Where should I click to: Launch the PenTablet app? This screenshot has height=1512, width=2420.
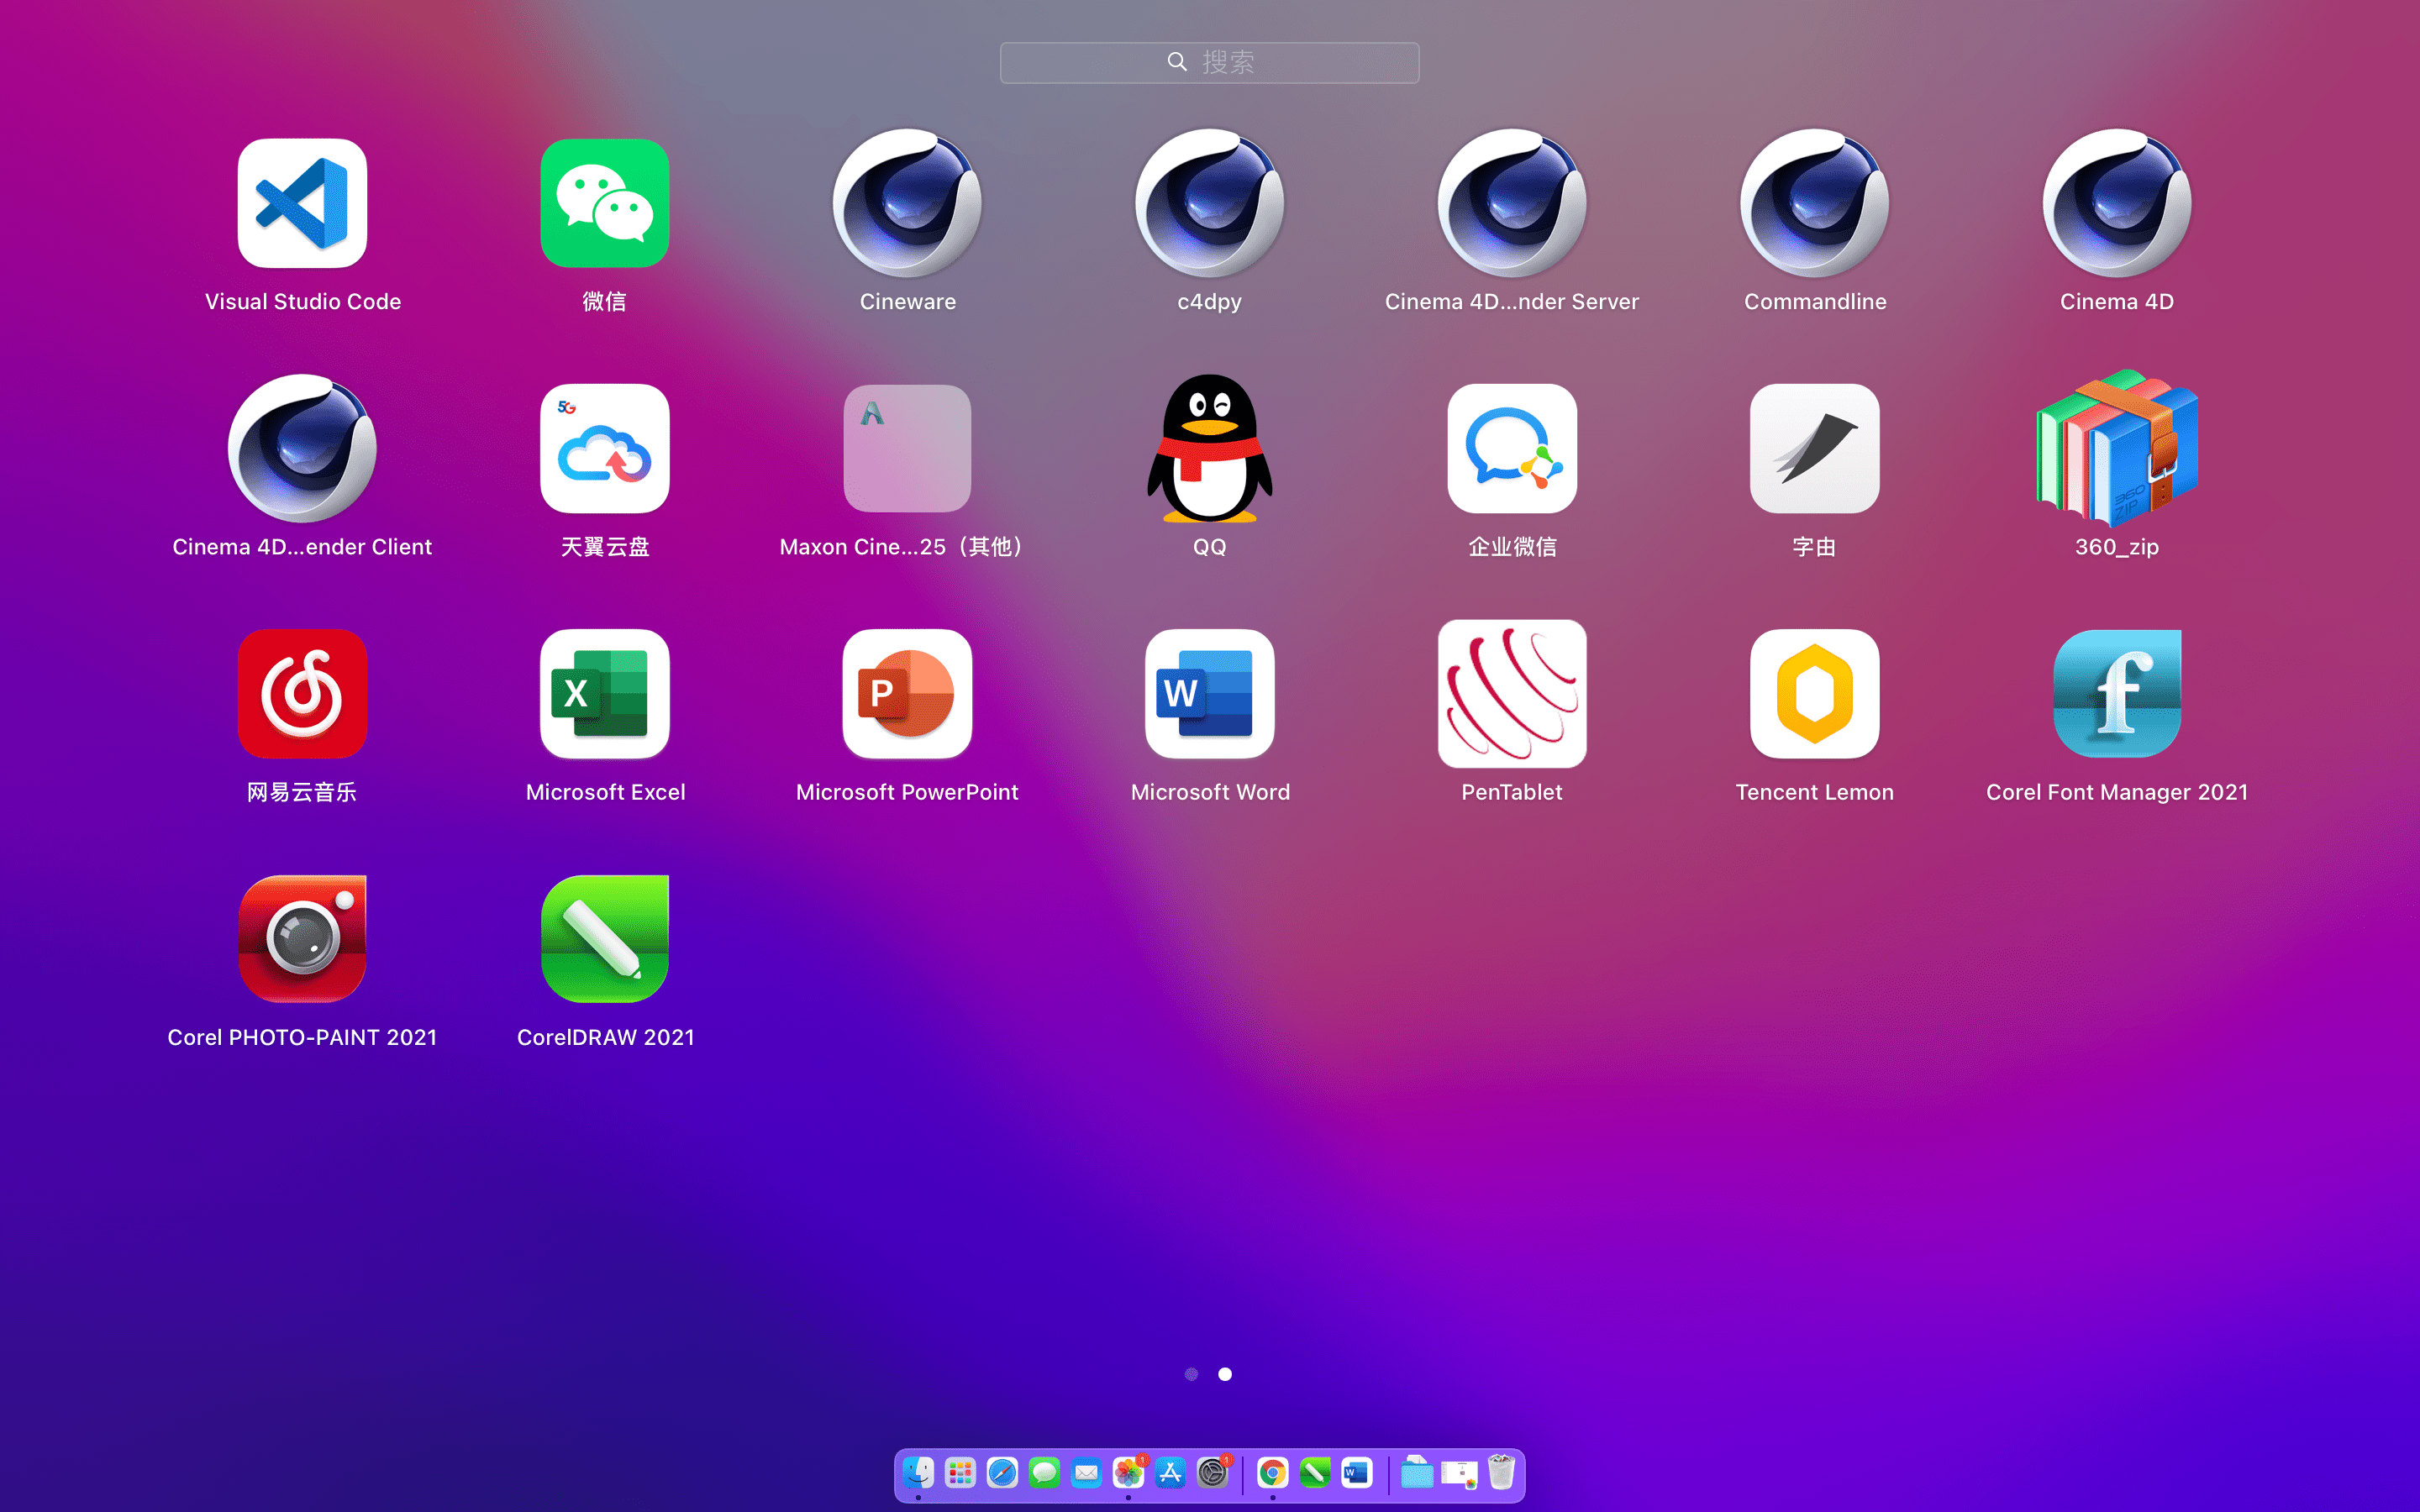pos(1512,693)
